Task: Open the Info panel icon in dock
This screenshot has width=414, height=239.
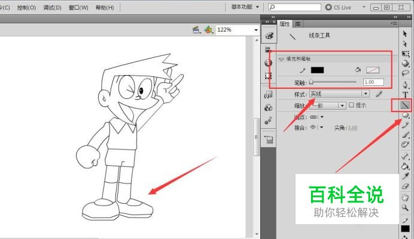Action: point(268,63)
